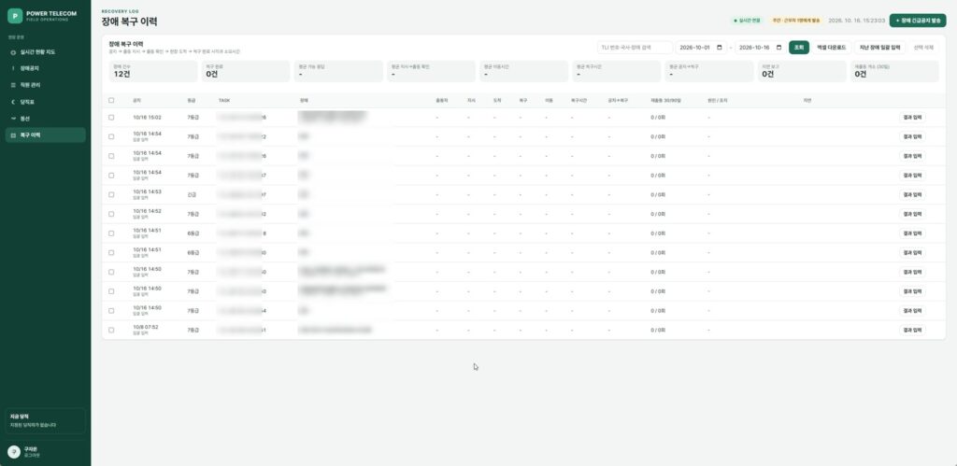
Task: Click the 복구시간 column header
Action: (x=578, y=100)
